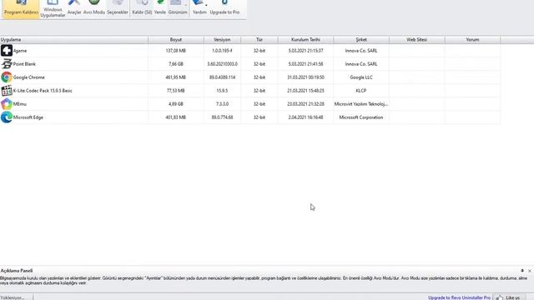Refresh the list with Yenile
534x300 pixels.
click(x=160, y=8)
